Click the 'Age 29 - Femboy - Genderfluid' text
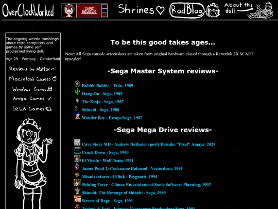278x209 pixels. (33, 59)
